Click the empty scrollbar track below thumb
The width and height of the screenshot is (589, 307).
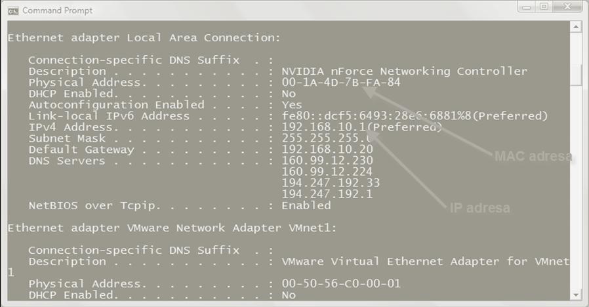click(x=576, y=188)
